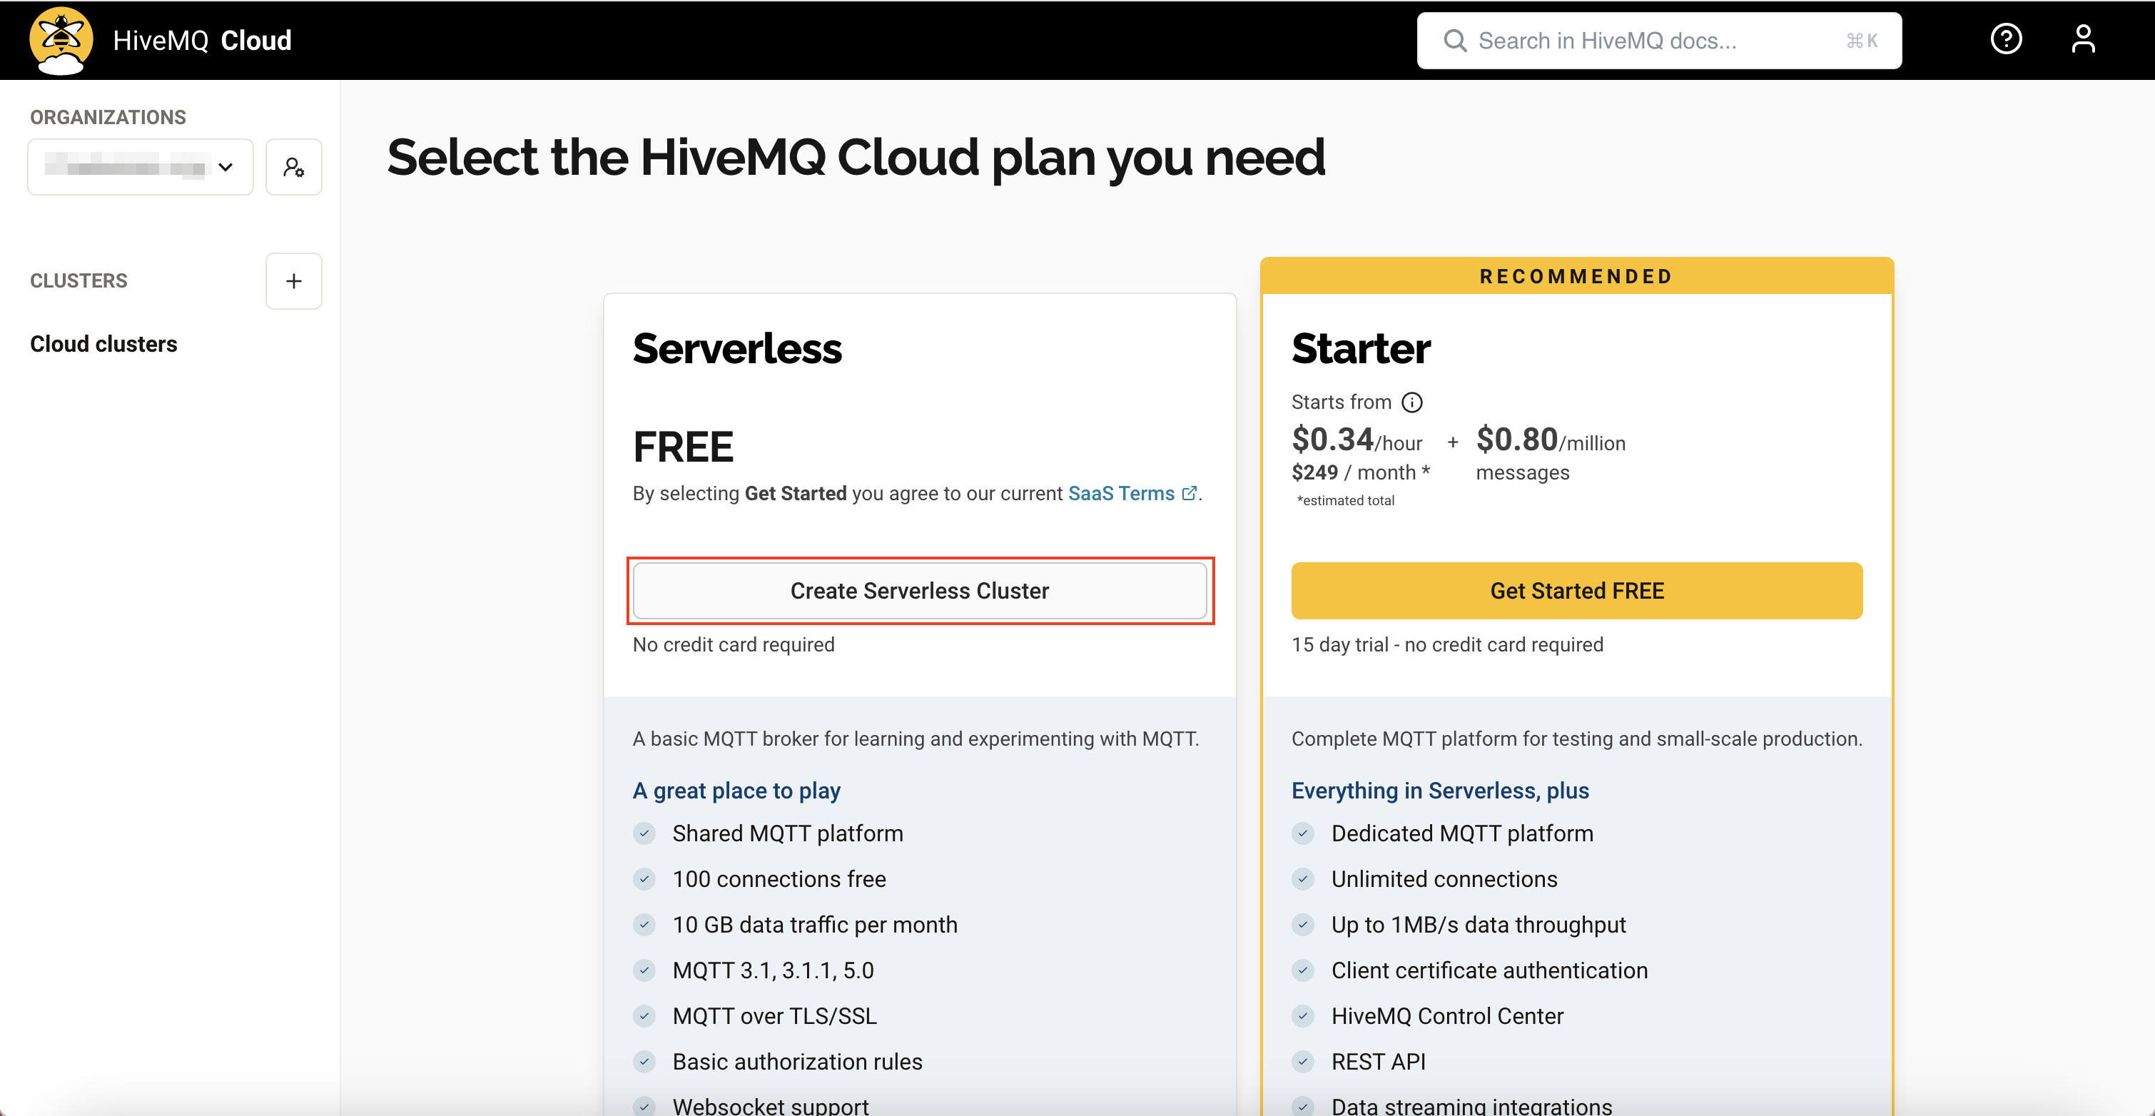Click checkmark beside REST API
This screenshot has height=1116, width=2155.
click(x=1302, y=1062)
